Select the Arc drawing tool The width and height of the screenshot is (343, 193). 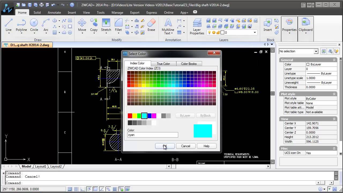(46, 25)
